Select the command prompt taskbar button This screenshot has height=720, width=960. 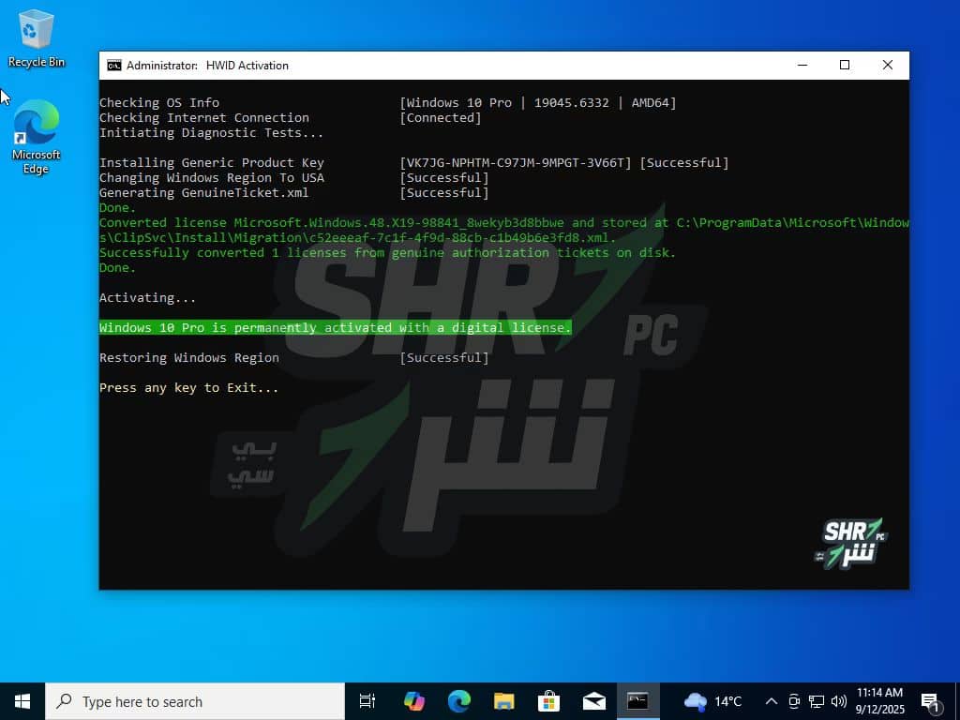tap(637, 701)
